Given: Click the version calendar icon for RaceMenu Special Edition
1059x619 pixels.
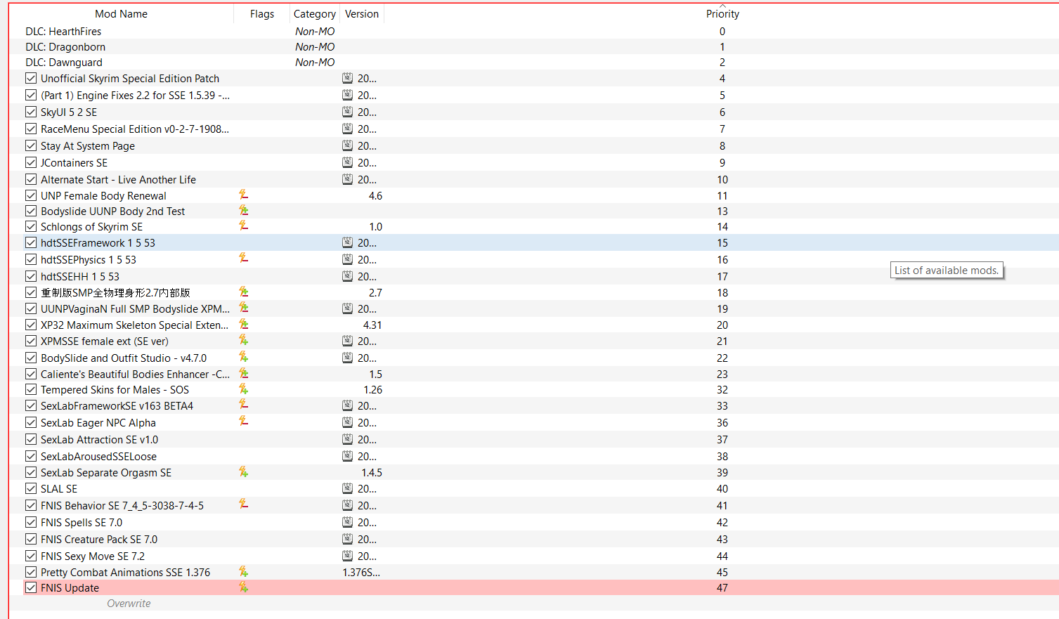Looking at the screenshot, I should [x=347, y=129].
